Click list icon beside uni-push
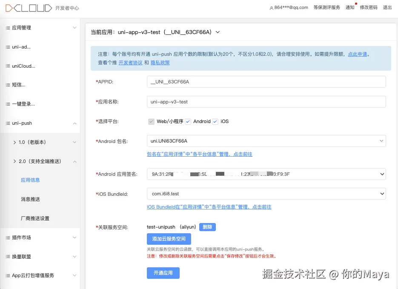This screenshot has width=398, height=289. pos(8,123)
